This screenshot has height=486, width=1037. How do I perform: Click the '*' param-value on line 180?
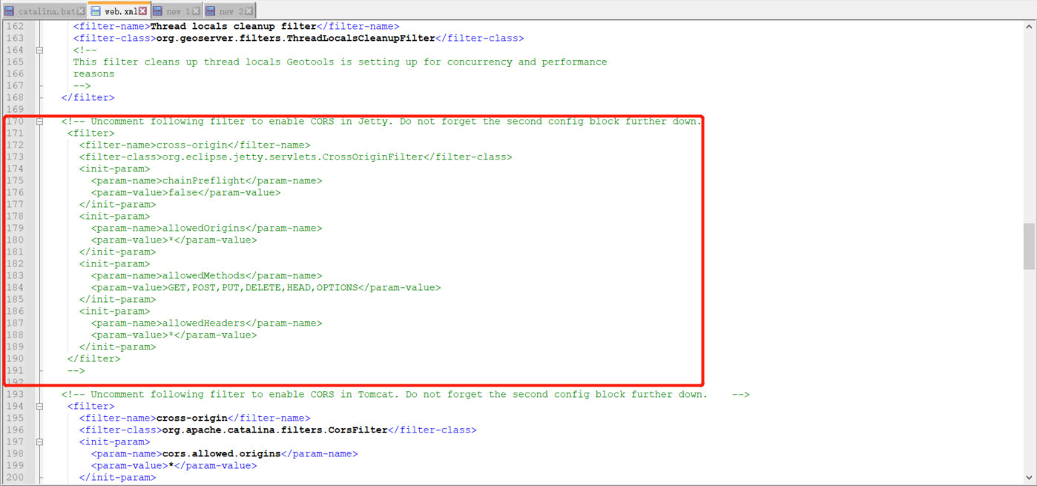[171, 240]
